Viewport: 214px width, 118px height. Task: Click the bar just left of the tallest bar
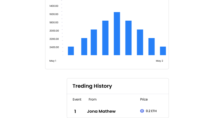point(105,38)
